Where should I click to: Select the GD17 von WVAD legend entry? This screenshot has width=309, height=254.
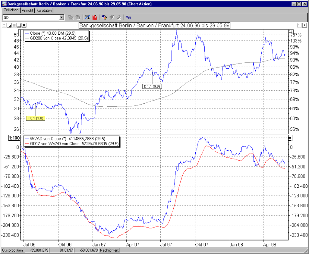(62, 143)
